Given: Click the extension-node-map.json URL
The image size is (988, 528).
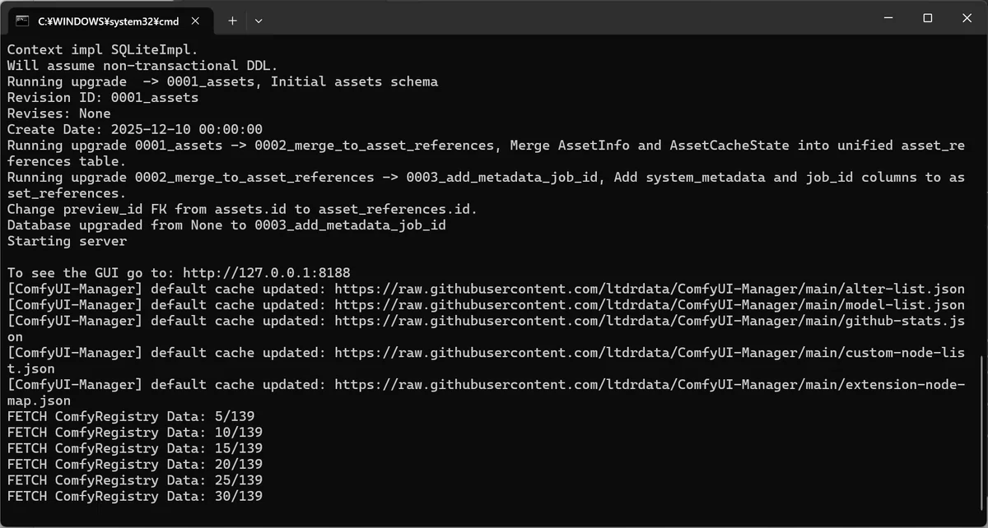Looking at the screenshot, I should click(x=650, y=385).
